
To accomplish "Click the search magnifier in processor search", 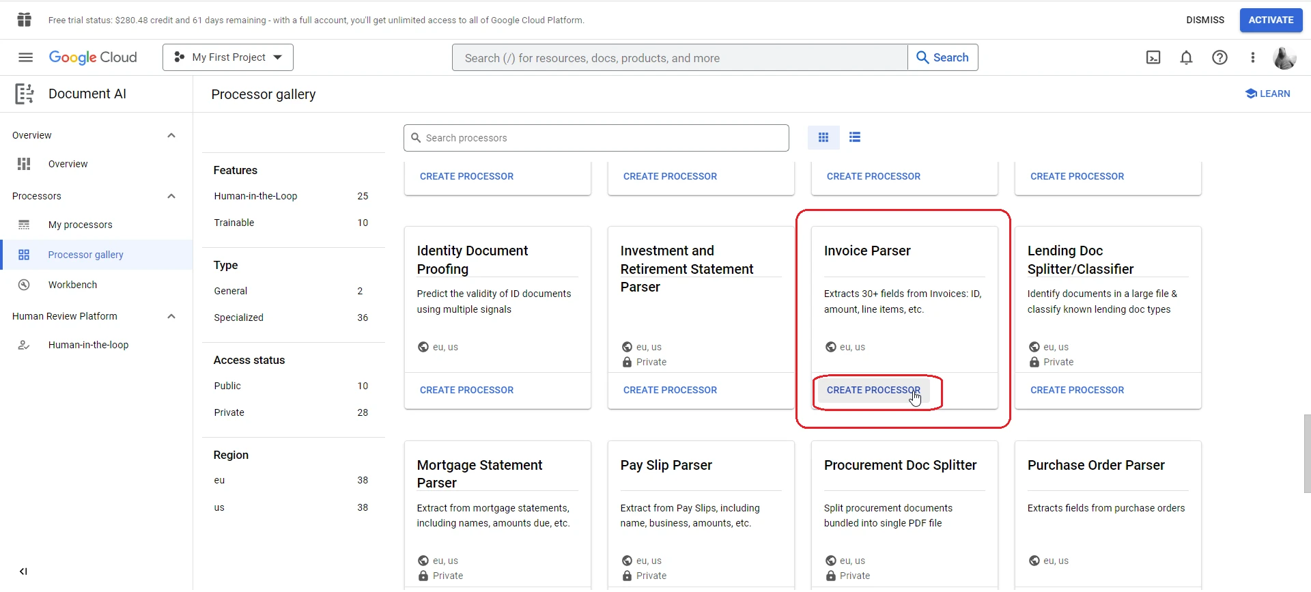I will coord(416,138).
